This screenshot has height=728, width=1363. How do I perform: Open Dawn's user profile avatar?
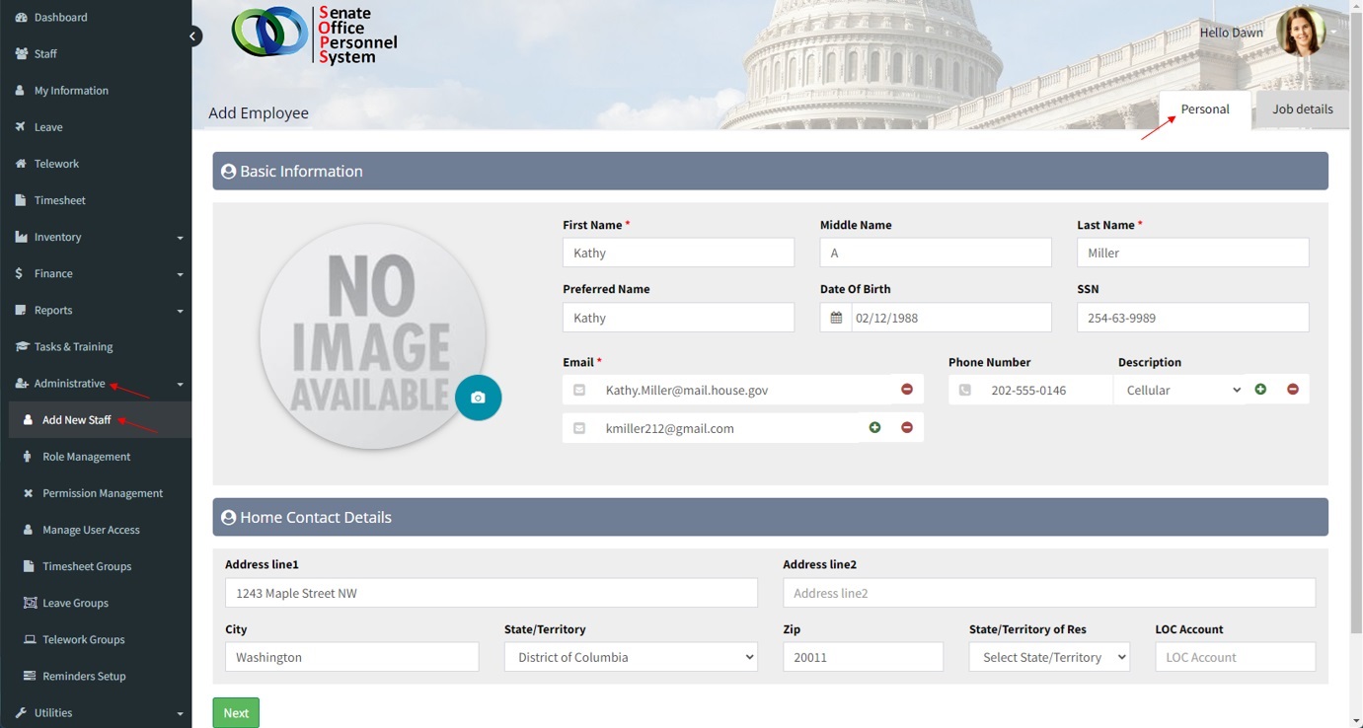coord(1300,33)
